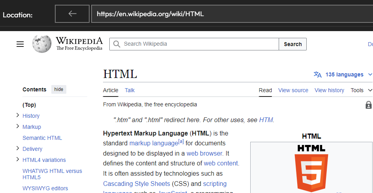Jump to (Top) in contents
The image size is (373, 193).
[29, 105]
